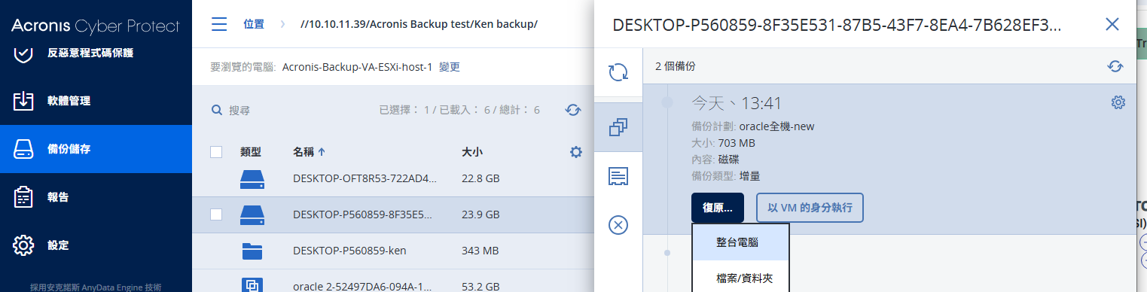Open the table column settings gear
Viewport: 1147px width, 292px height.
[576, 152]
